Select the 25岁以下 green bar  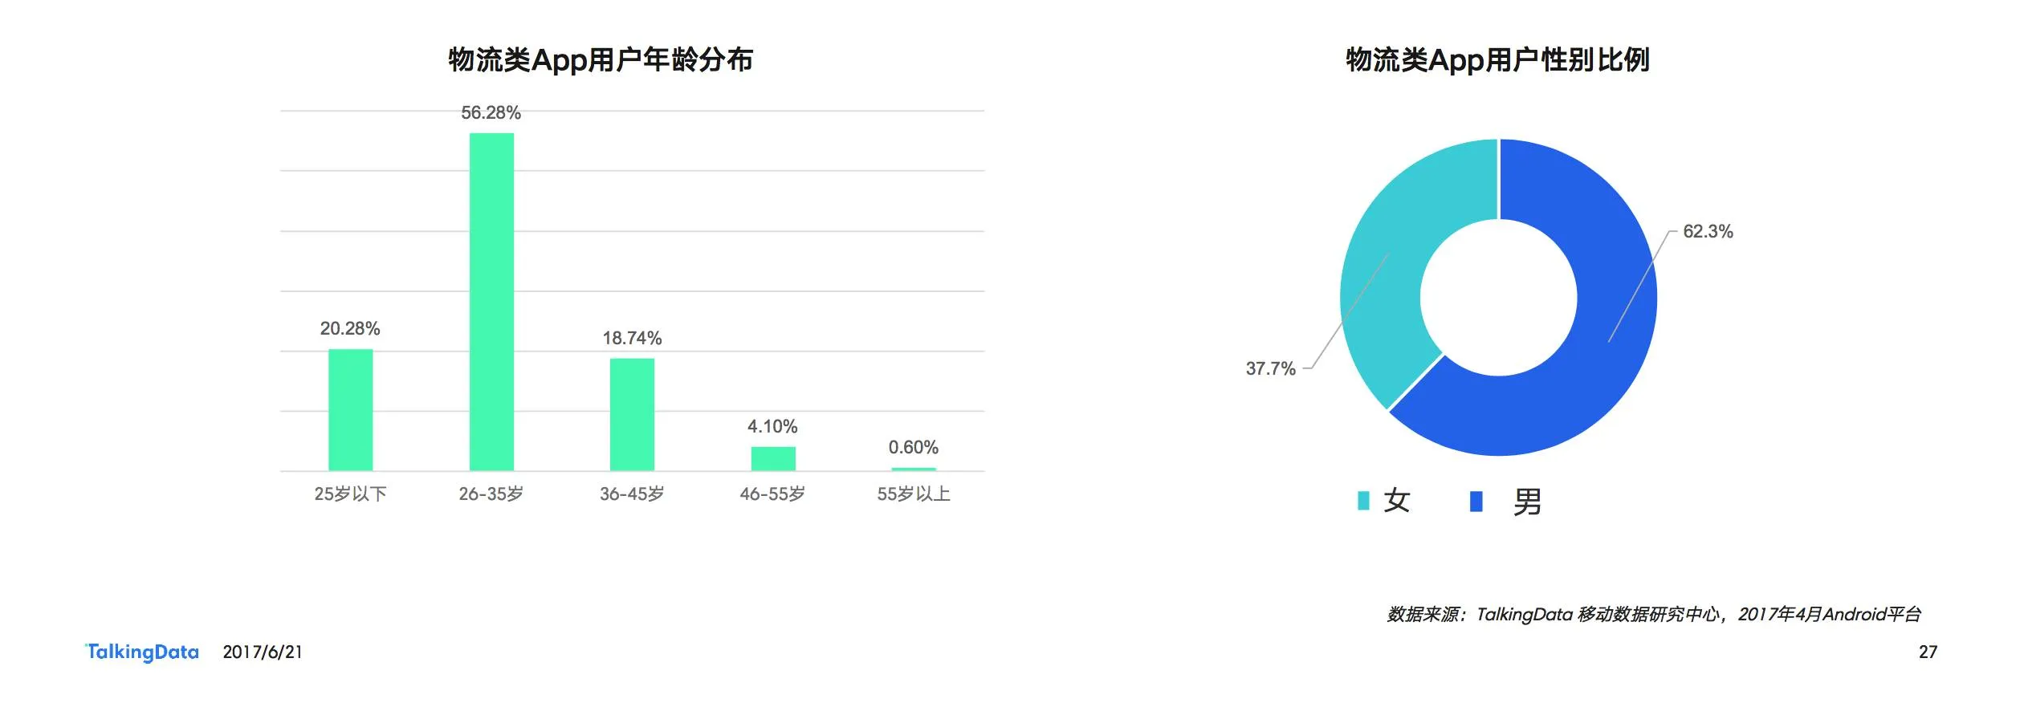[x=351, y=410]
